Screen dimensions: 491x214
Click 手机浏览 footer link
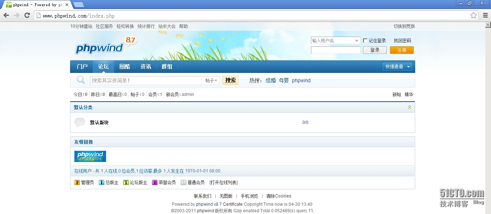(249, 196)
